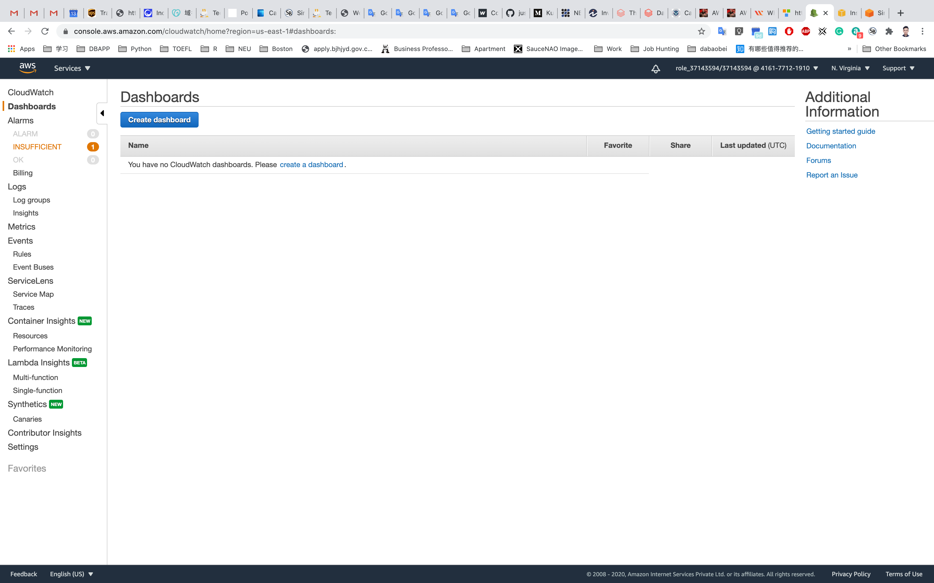Select Metrics in the sidebar
The image size is (934, 583).
[21, 227]
